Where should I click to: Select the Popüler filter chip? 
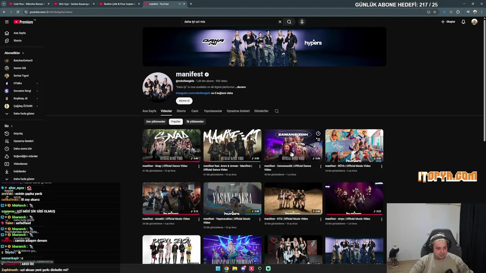[176, 122]
